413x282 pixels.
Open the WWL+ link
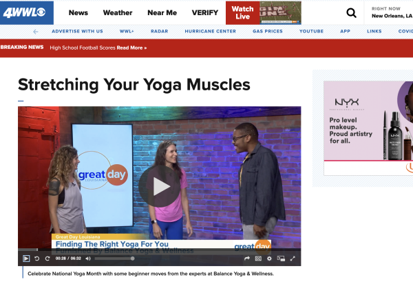127,31
